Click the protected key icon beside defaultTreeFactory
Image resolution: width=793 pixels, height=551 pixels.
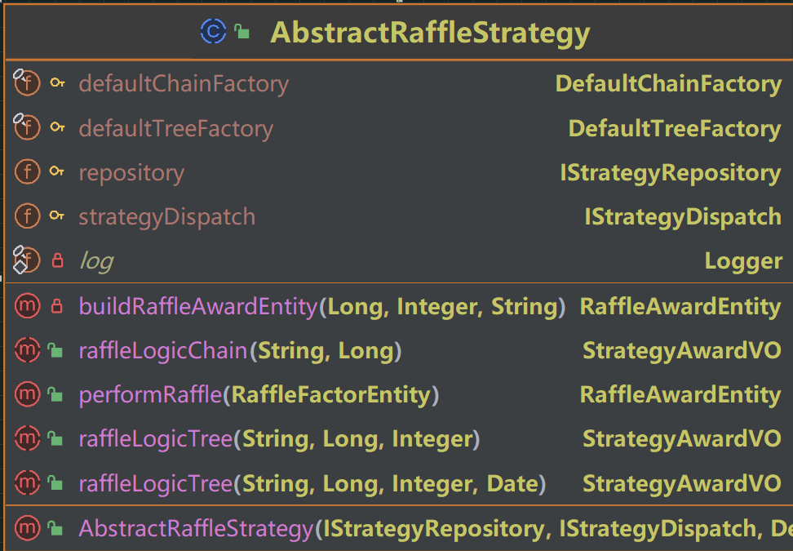(x=58, y=127)
